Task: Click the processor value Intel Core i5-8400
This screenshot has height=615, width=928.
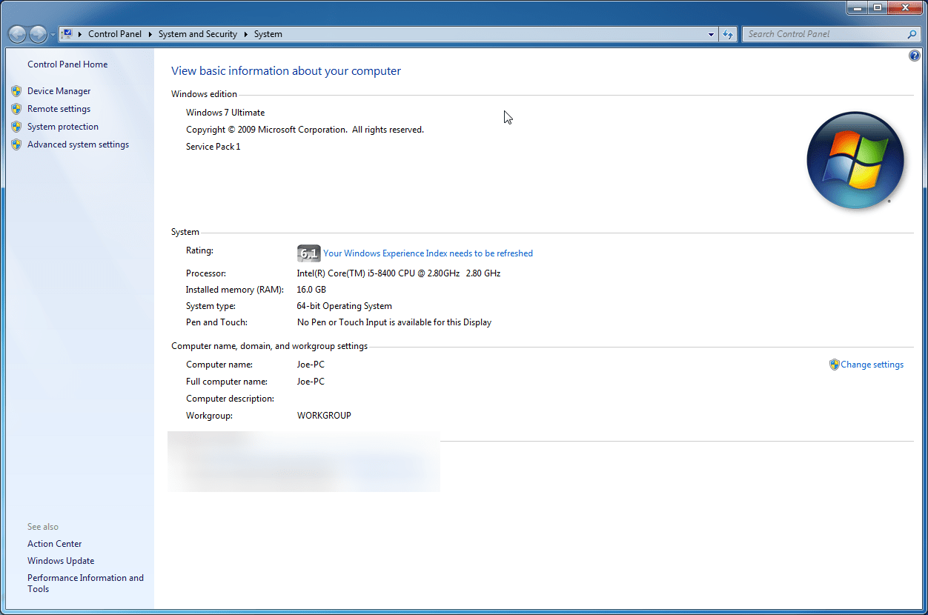Action: 399,273
